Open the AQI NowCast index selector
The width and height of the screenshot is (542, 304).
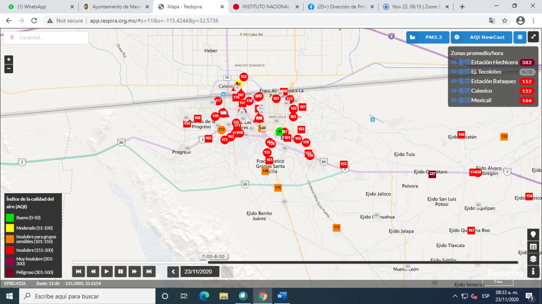[x=481, y=37]
